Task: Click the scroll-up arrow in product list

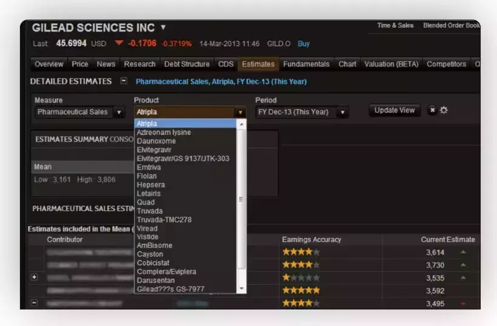Action: click(241, 124)
